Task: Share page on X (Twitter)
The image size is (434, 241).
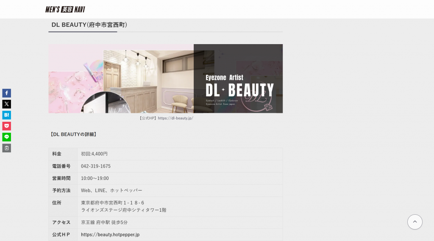Action: tap(6, 104)
